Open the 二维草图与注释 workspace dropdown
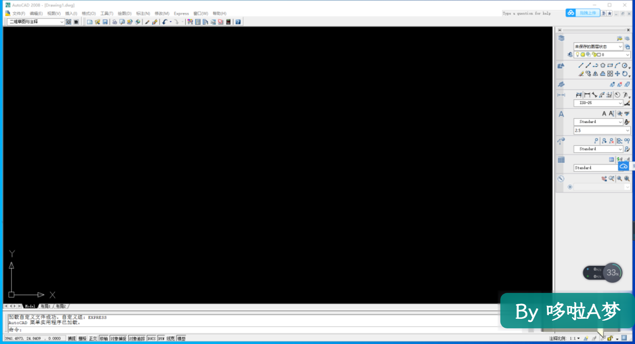The image size is (635, 344). (35, 22)
